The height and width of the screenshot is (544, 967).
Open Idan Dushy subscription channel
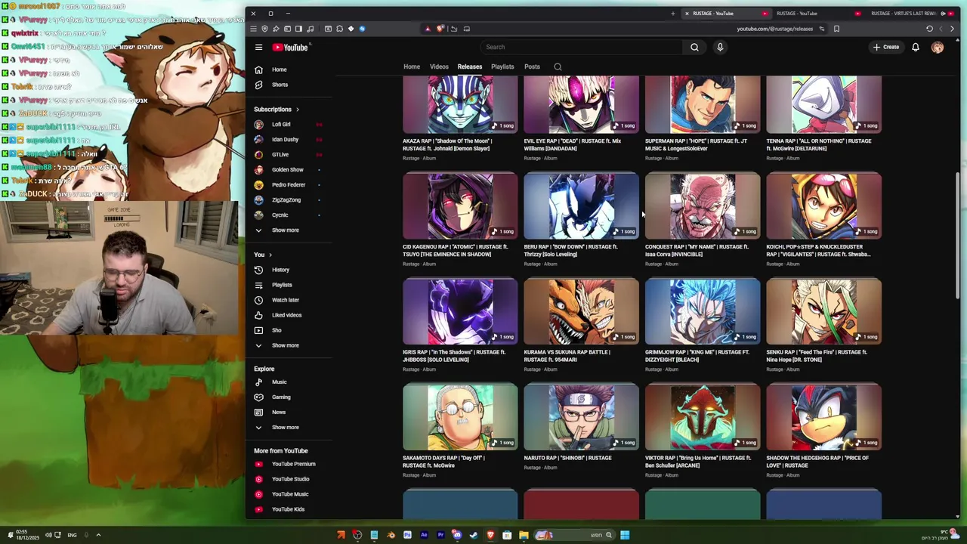pos(286,140)
